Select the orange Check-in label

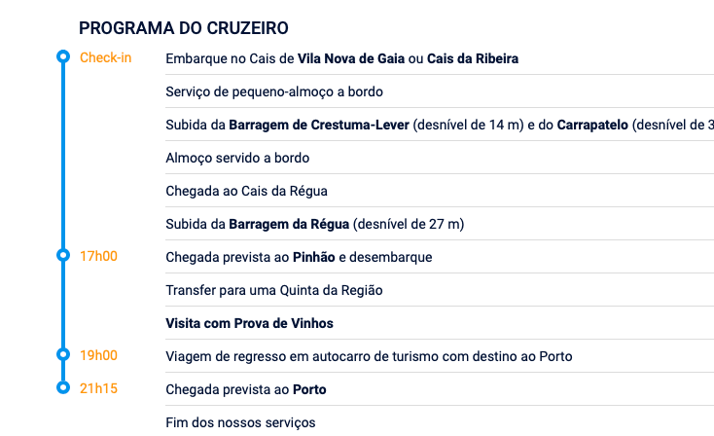[105, 57]
